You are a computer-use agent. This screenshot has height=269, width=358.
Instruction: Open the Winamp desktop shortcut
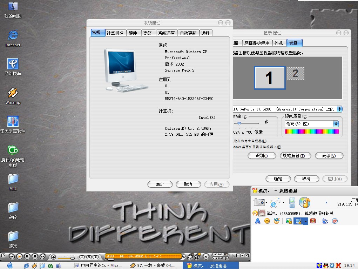tap(13, 93)
